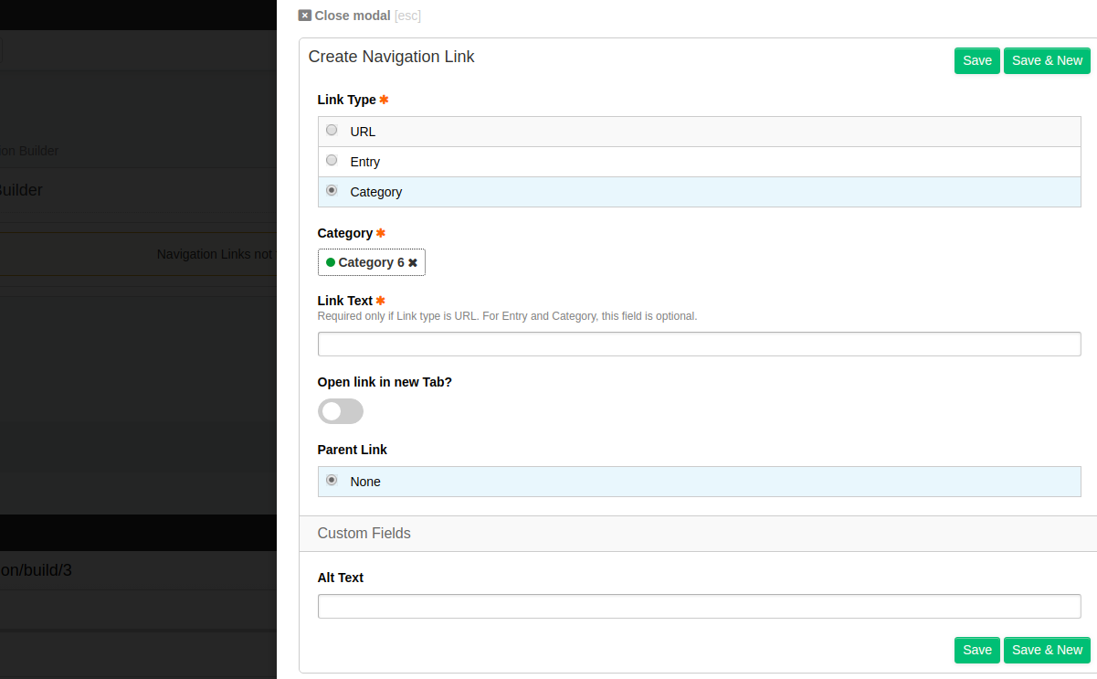
Task: Click the Create Navigation Link heading
Action: point(392,57)
